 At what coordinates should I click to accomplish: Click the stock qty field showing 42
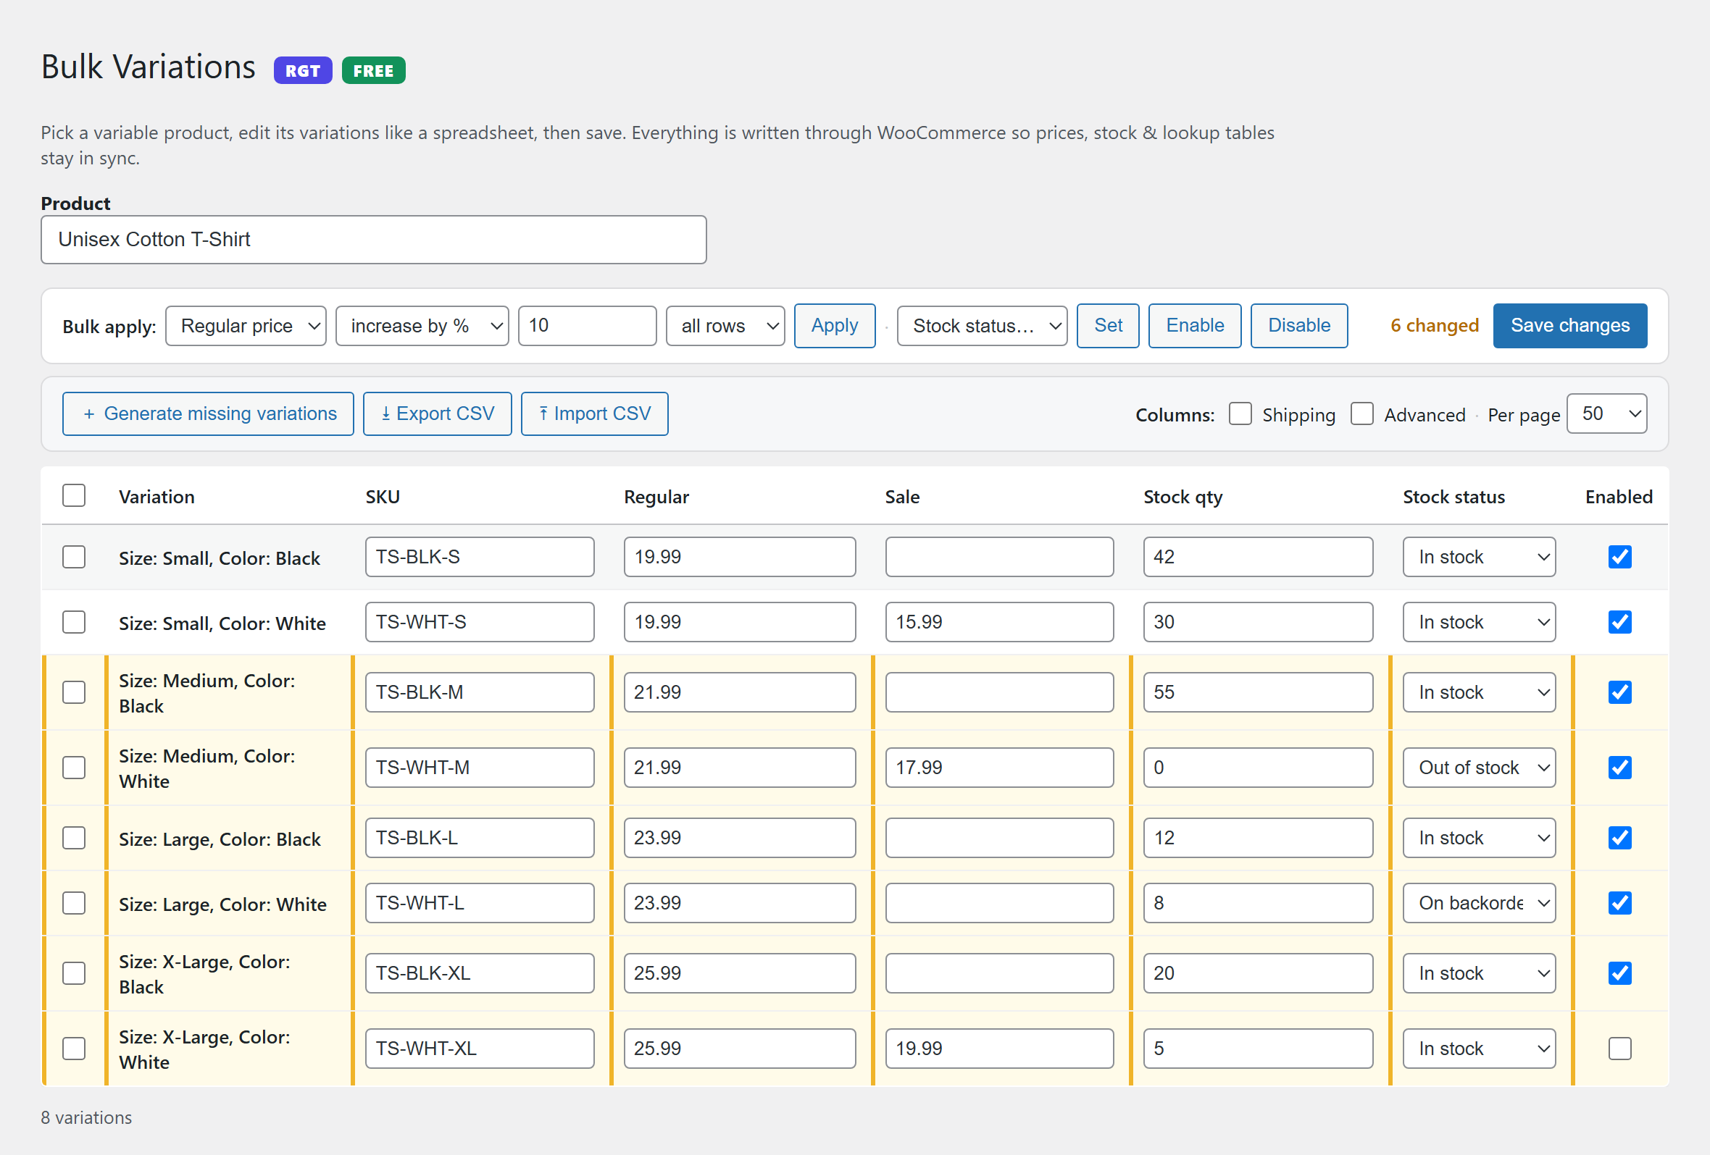(x=1258, y=558)
